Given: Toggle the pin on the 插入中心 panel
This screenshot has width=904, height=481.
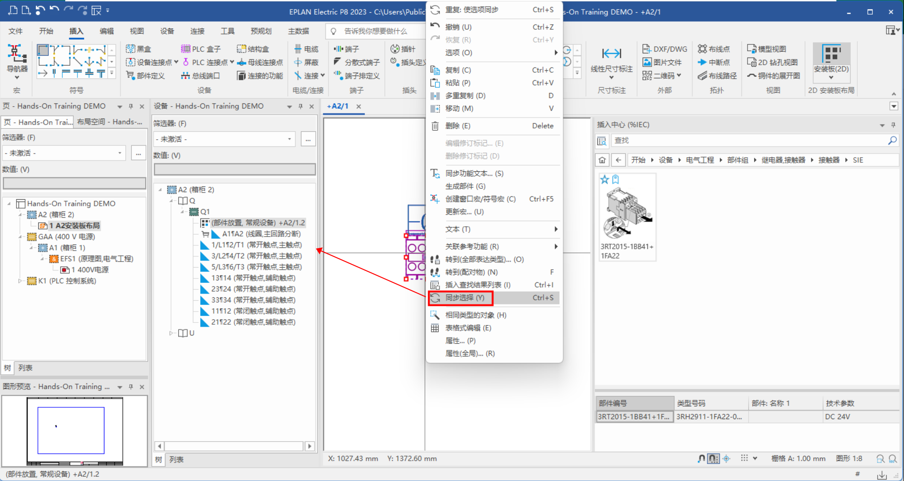Looking at the screenshot, I should (893, 125).
